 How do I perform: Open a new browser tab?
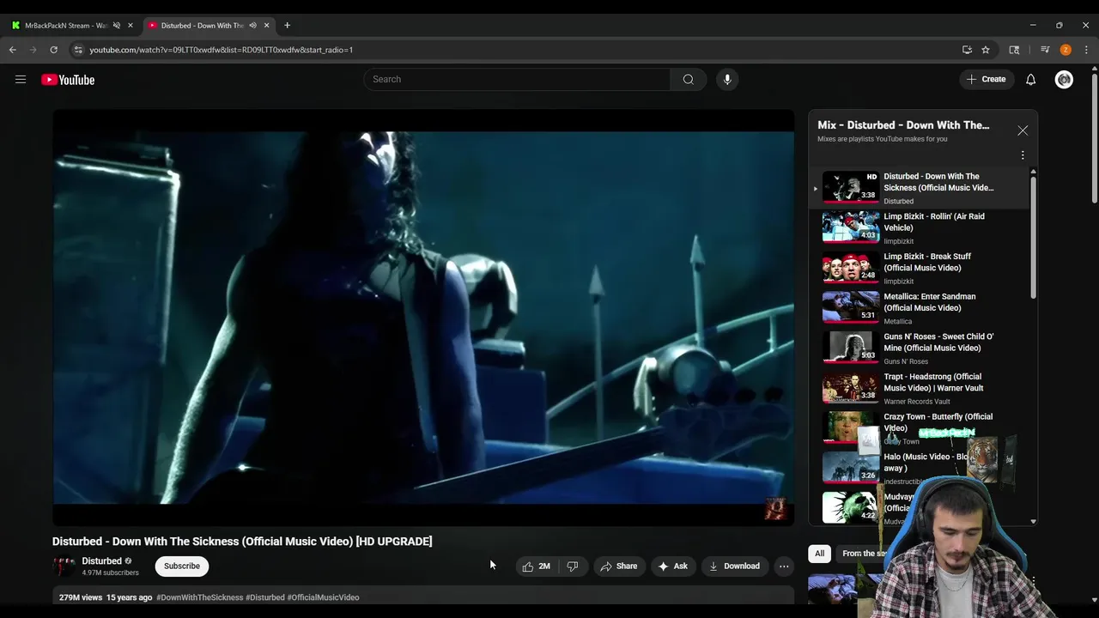click(x=287, y=26)
